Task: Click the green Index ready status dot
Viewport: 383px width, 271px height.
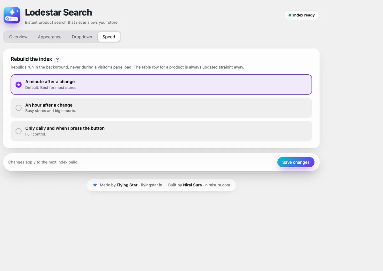Action: click(x=290, y=15)
